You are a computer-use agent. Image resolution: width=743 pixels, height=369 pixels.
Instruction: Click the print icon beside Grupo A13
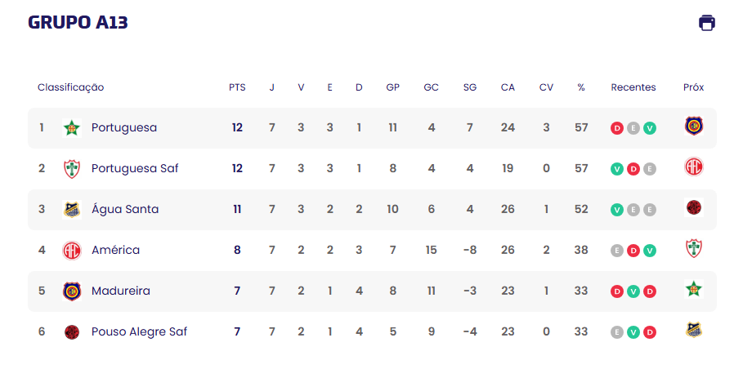coord(706,23)
